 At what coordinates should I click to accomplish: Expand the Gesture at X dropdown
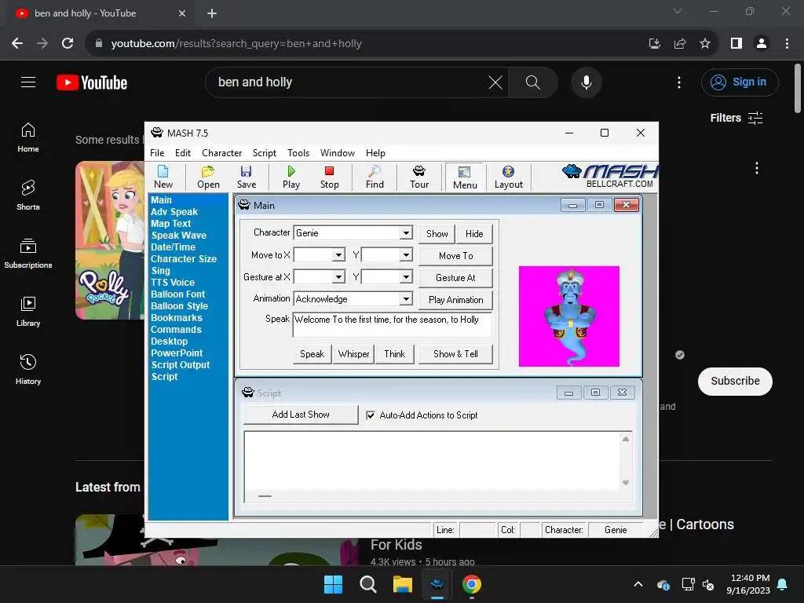tap(338, 277)
